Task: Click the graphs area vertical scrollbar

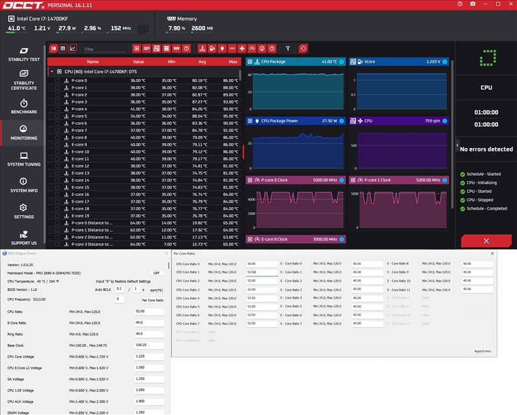Action: [452, 134]
